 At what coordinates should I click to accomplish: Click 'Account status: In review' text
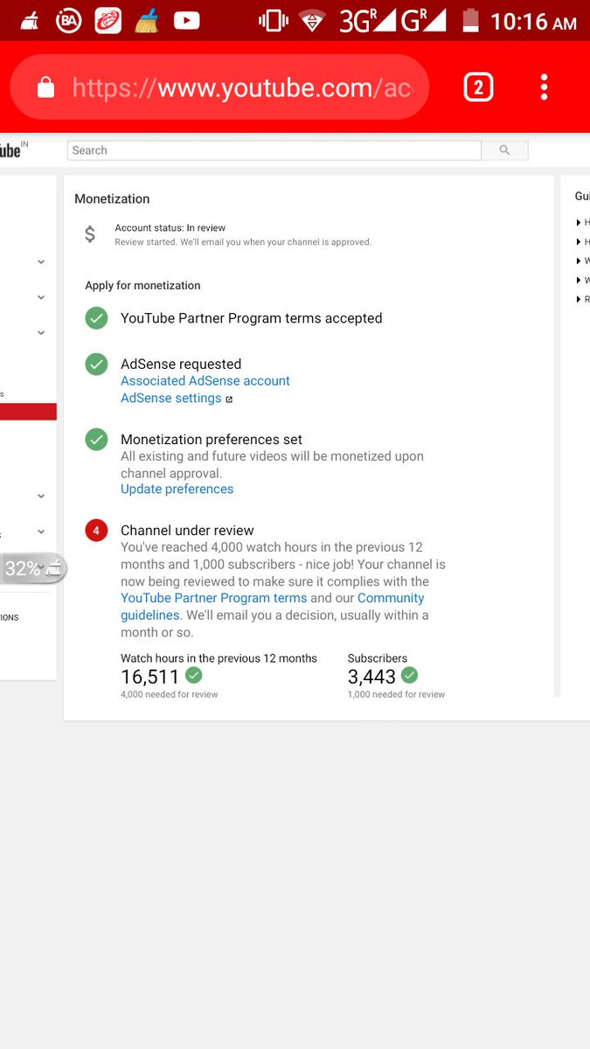170,228
